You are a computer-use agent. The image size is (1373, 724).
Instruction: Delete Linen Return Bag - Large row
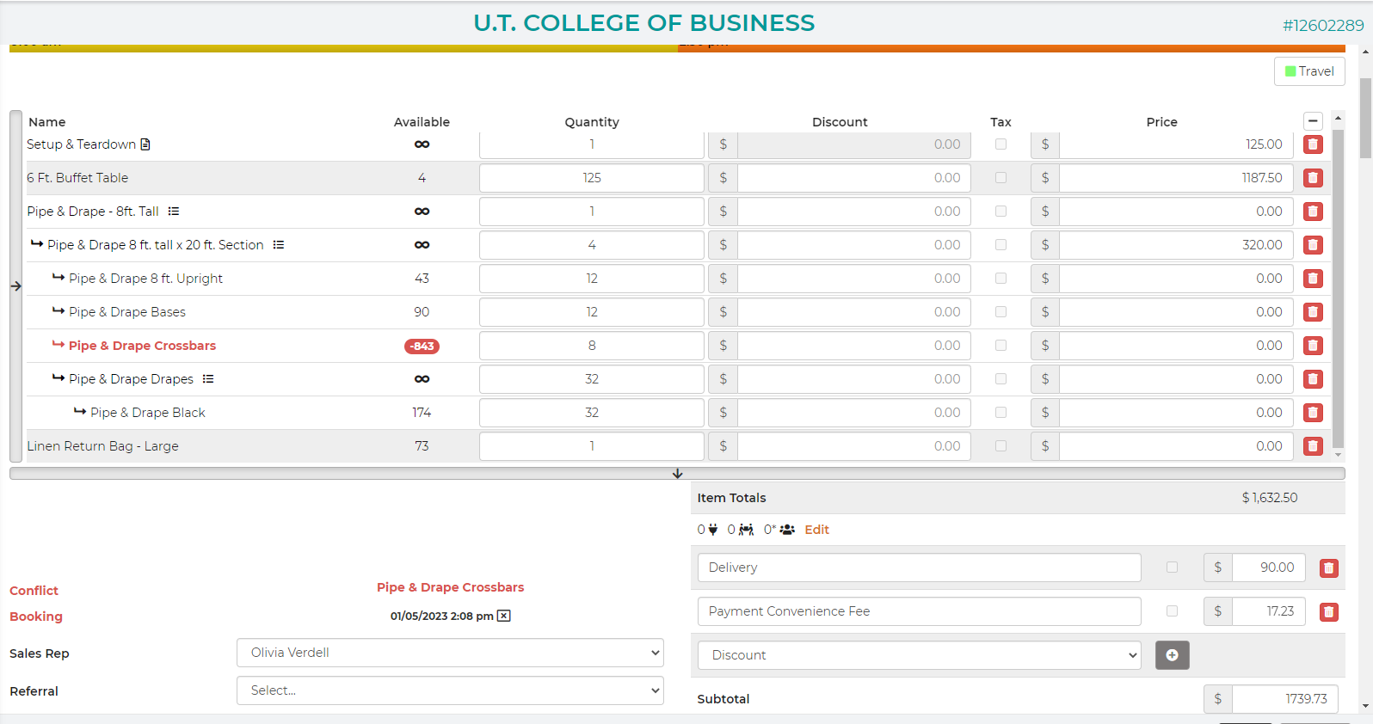pos(1313,446)
